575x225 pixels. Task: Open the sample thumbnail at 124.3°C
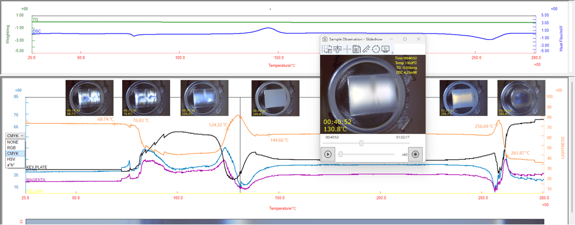coord(204,97)
